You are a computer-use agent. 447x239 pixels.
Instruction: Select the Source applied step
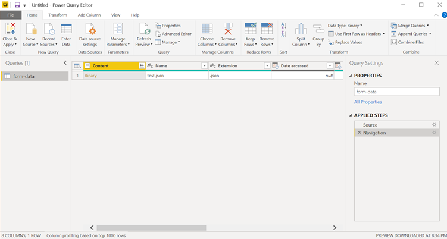click(x=397, y=125)
